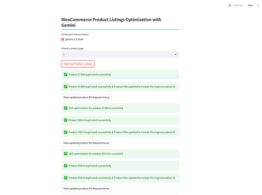Select the gemini-1.5-flash radio option
The height and width of the screenshot is (195, 262).
(63, 39)
